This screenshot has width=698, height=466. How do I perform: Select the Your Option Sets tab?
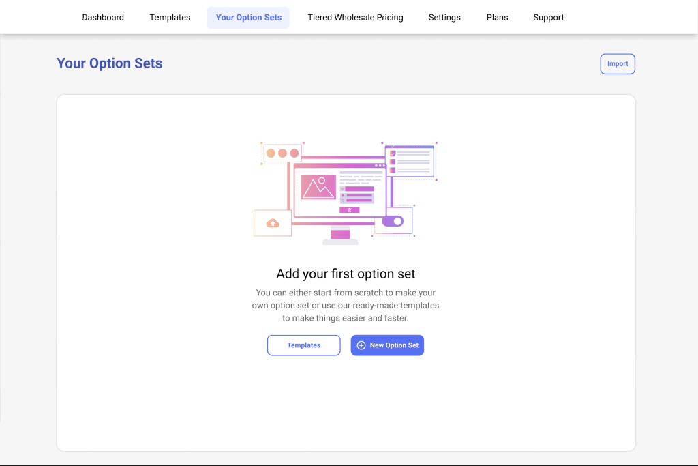[248, 17]
